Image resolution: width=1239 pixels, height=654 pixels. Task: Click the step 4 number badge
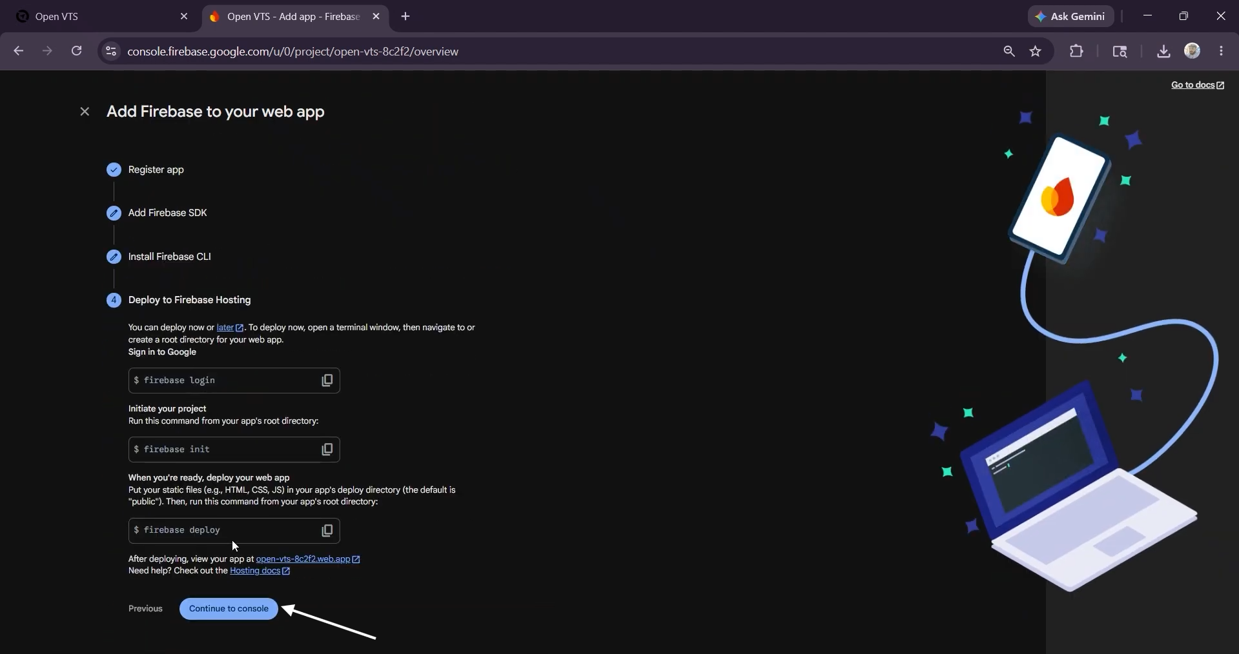(114, 300)
